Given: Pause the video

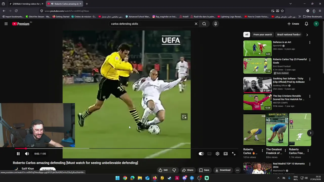Looking at the screenshot, I should (x=18, y=154).
